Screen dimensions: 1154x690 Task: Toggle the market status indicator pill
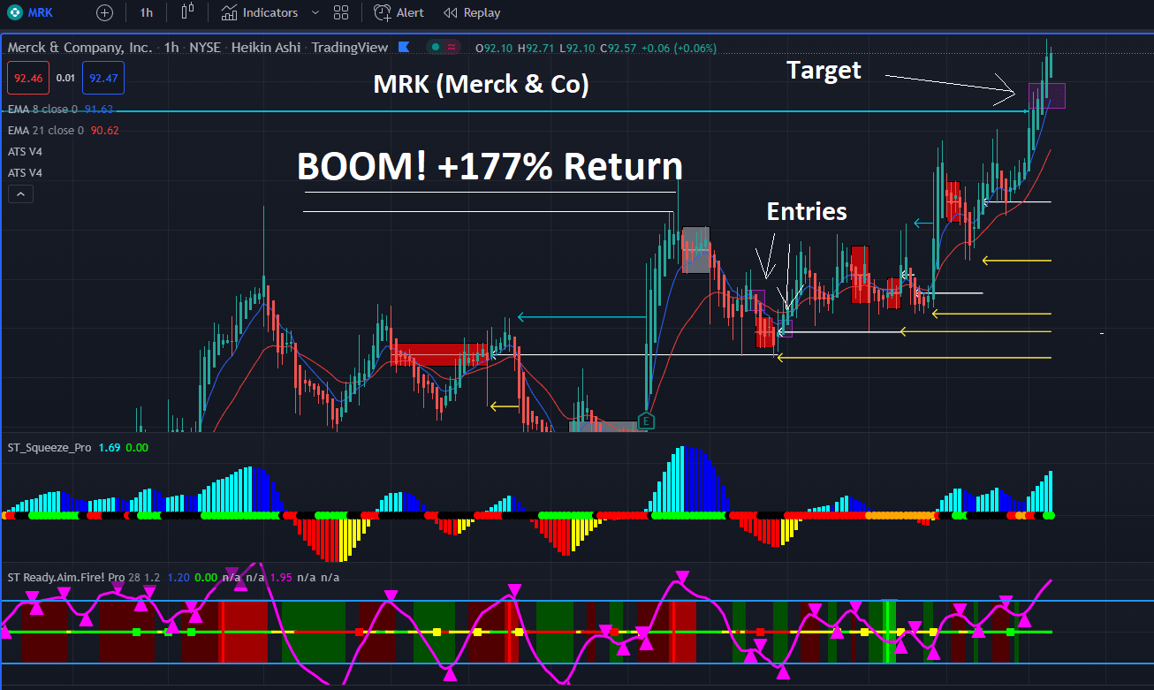(444, 47)
